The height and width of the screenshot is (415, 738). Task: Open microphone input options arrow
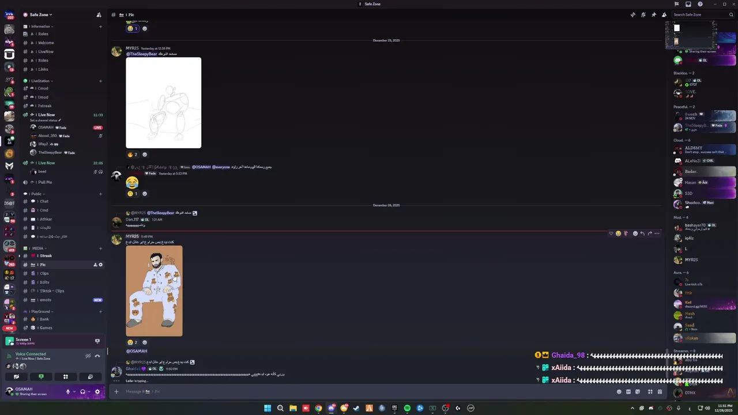[74, 392]
